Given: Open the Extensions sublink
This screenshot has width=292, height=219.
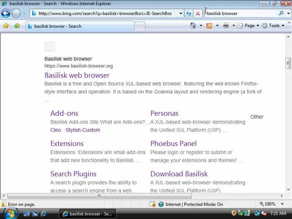Looking at the screenshot, I should 67,143.
